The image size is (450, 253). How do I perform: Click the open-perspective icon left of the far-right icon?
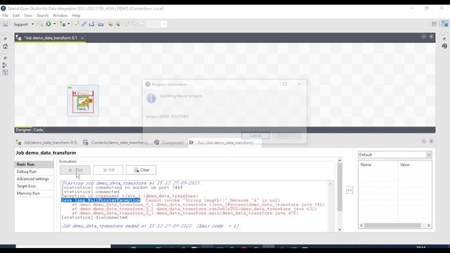tap(435, 25)
